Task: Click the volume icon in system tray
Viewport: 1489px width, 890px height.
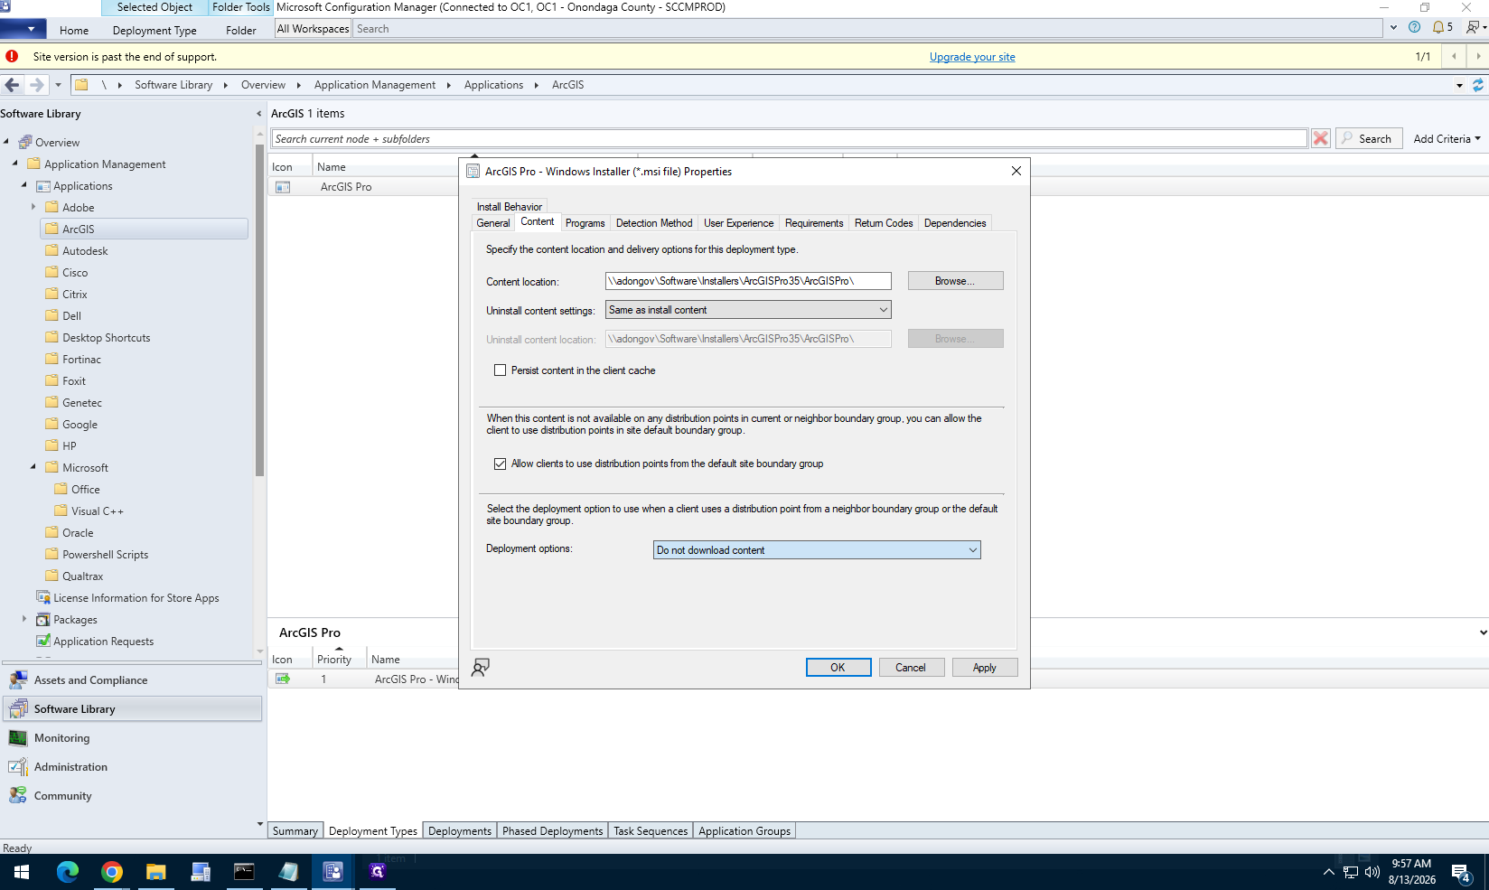Action: click(1372, 872)
